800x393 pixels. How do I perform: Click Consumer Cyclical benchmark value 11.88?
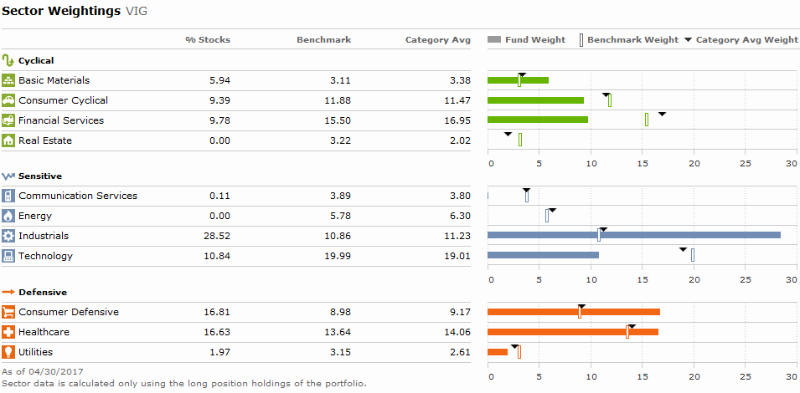coord(338,100)
